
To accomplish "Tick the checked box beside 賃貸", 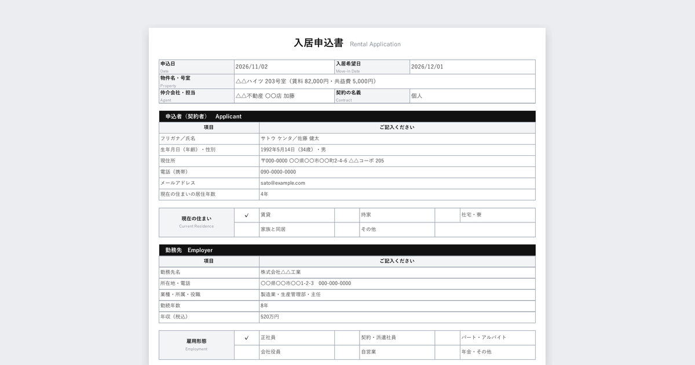I will click(x=247, y=215).
